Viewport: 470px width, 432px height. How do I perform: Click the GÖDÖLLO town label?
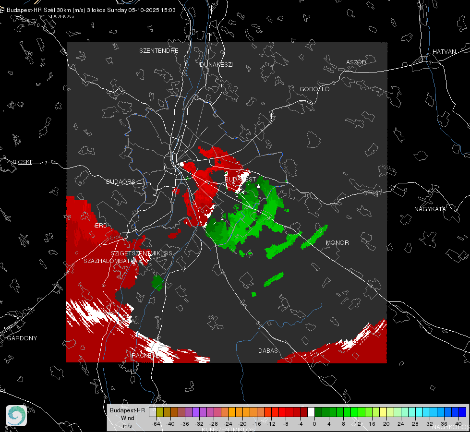314,89
